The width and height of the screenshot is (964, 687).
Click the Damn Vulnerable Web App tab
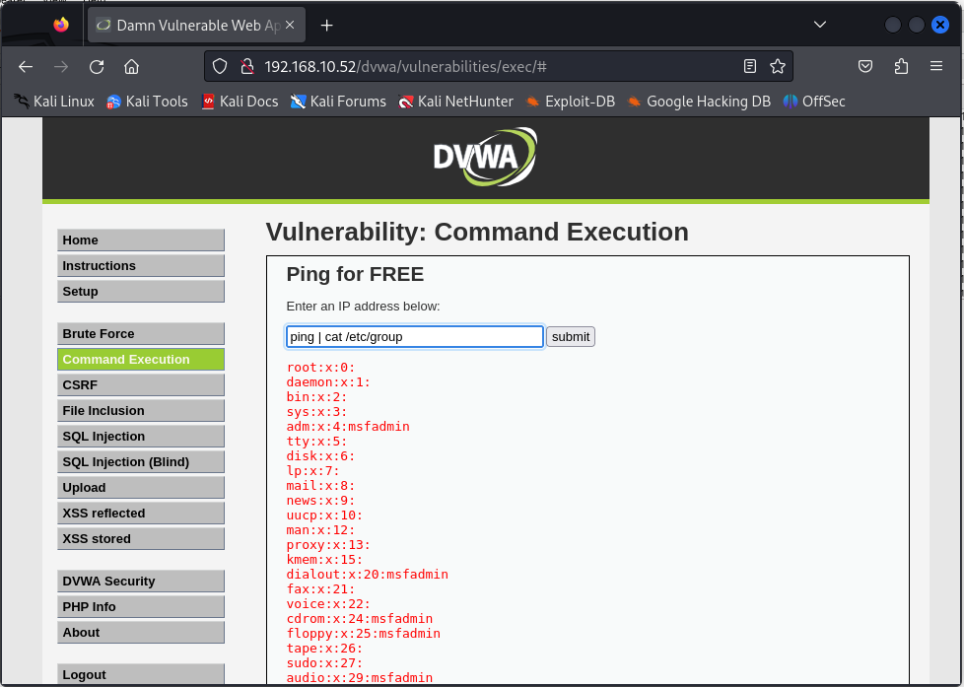(x=197, y=26)
